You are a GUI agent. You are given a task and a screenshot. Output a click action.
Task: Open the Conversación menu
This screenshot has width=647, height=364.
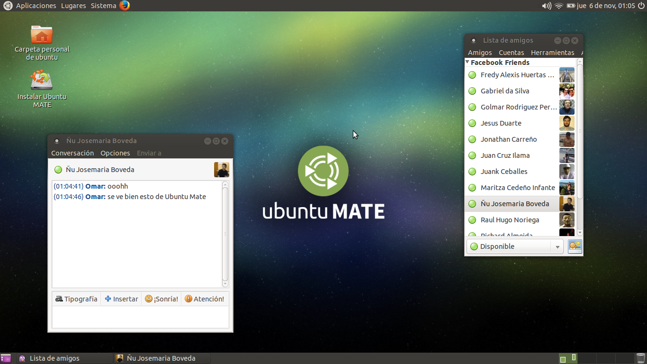coord(72,153)
